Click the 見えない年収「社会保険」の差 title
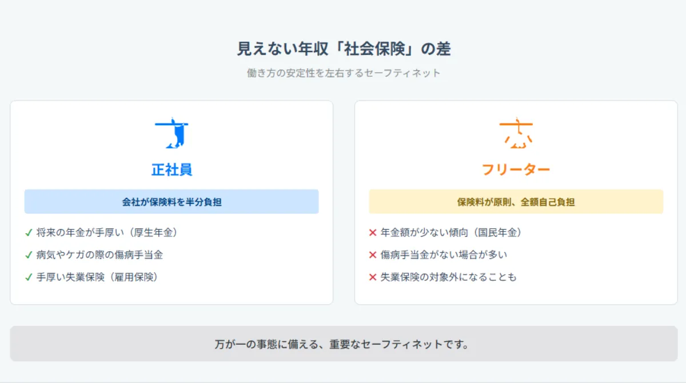This screenshot has height=383, width=686. 344,49
